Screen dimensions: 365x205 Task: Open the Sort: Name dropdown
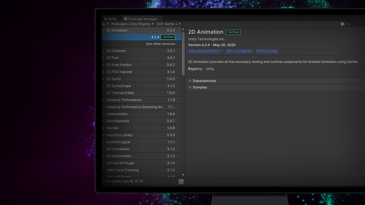point(167,24)
